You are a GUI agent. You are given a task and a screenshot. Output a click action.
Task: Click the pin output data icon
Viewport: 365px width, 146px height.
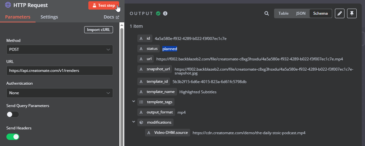352,13
